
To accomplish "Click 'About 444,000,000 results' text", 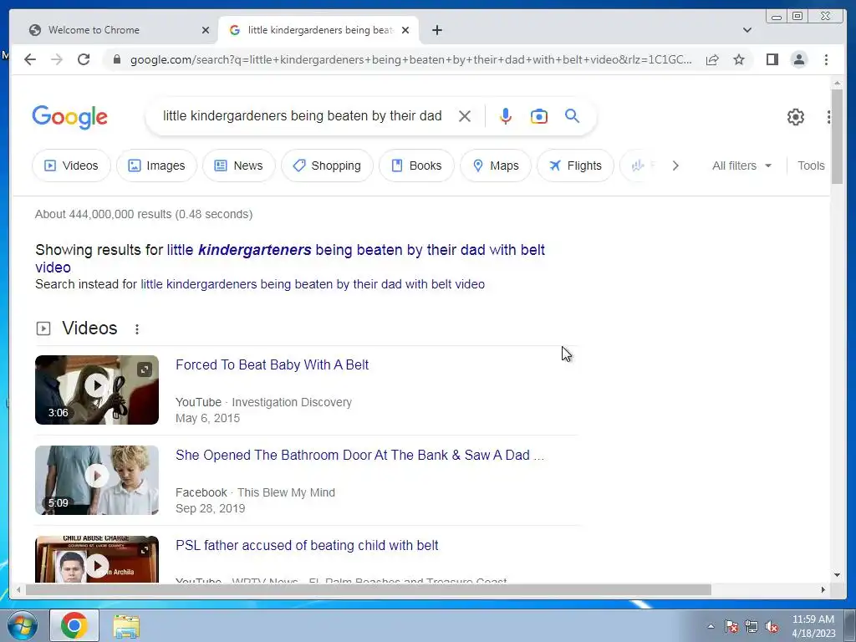I will coord(144,214).
